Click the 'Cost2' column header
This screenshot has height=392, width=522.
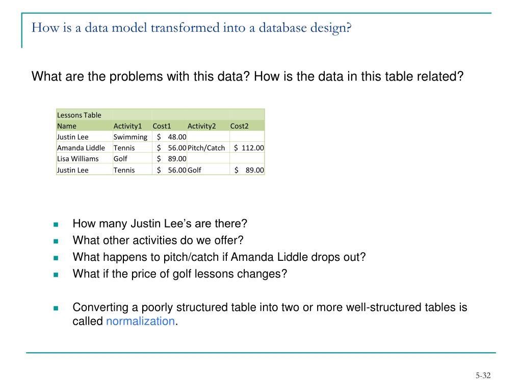(x=239, y=126)
